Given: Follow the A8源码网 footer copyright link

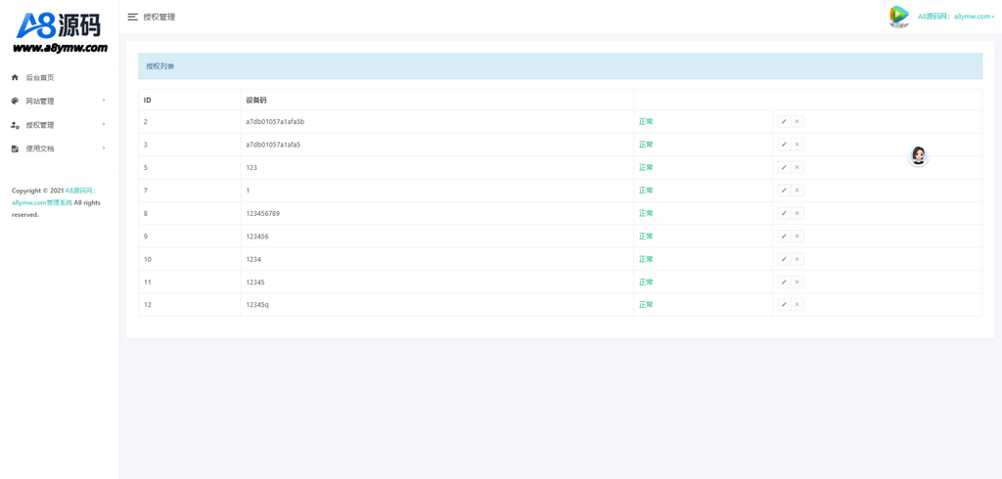Looking at the screenshot, I should click(55, 196).
